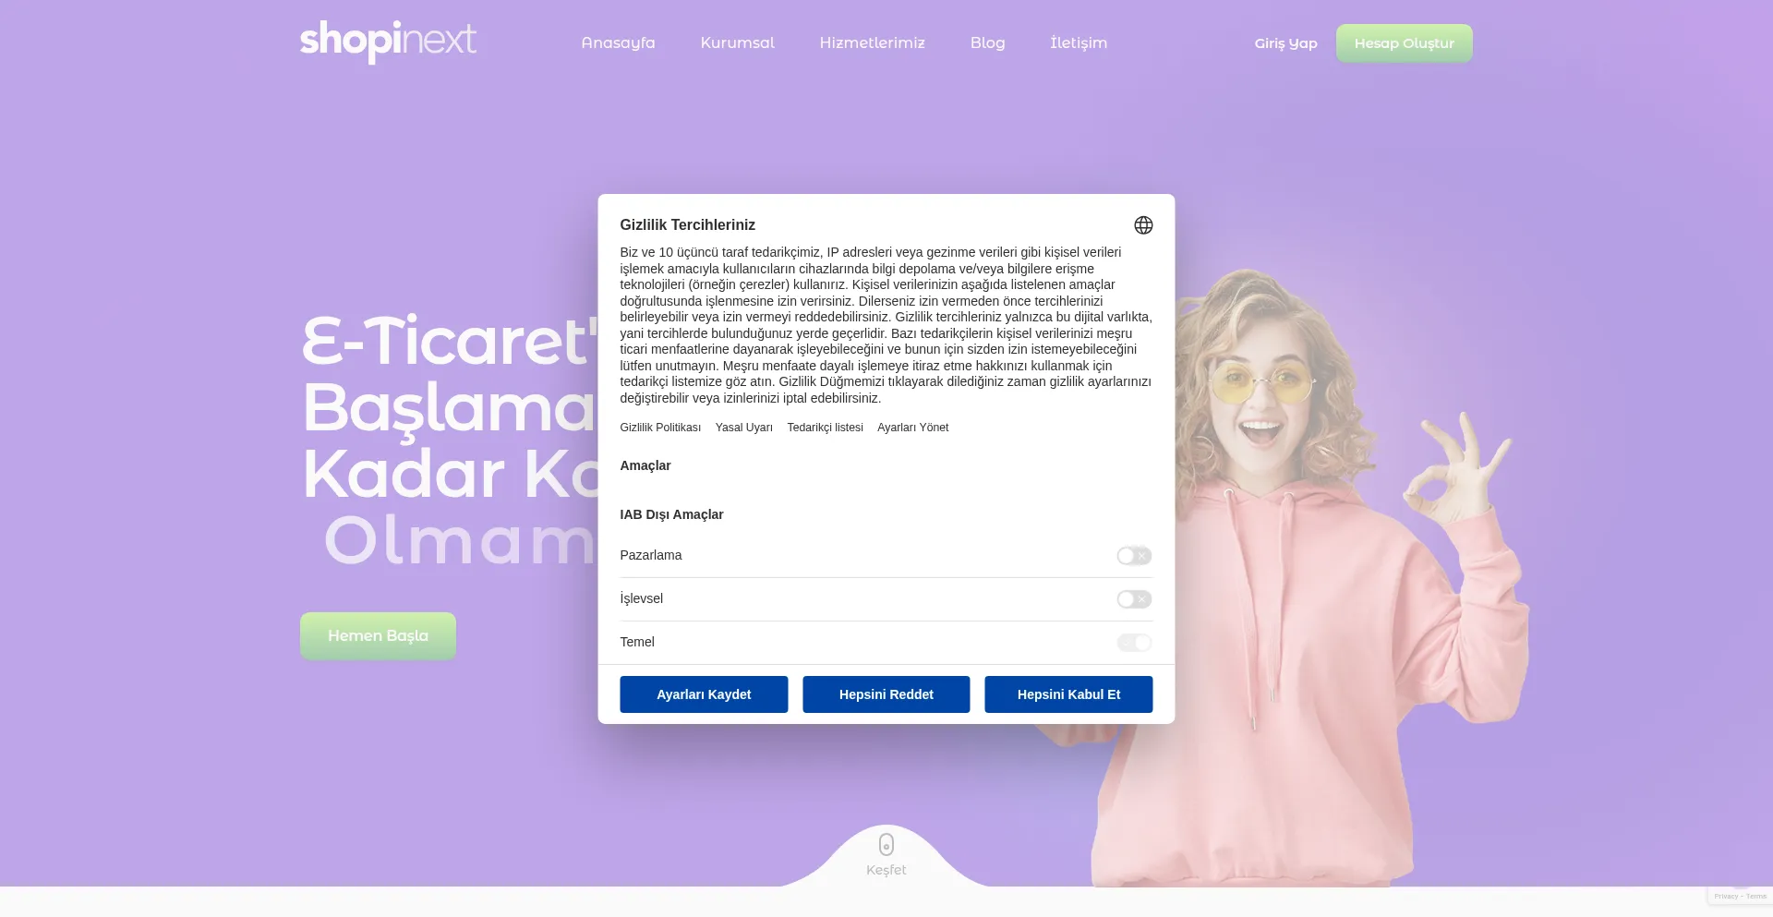Enable the Pazarlama toggle
Viewport: 1773px width, 917px height.
click(x=1134, y=556)
